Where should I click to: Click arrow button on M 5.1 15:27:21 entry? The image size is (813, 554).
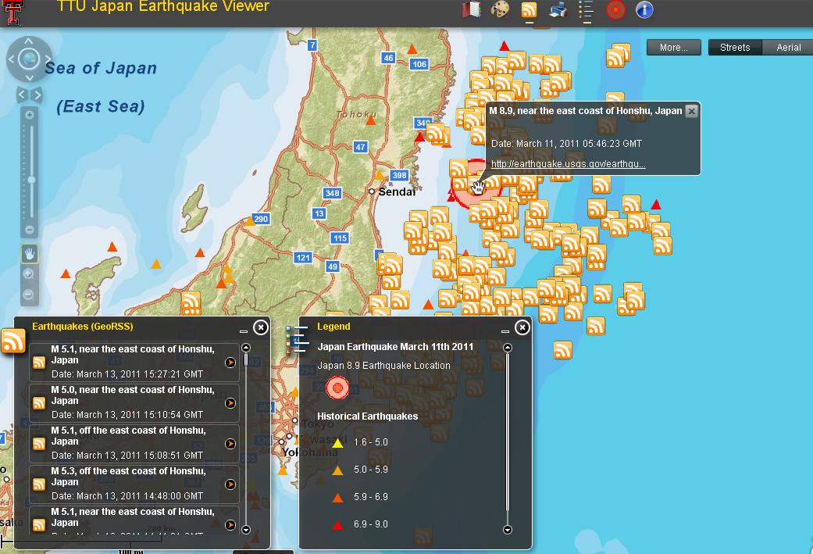point(230,363)
